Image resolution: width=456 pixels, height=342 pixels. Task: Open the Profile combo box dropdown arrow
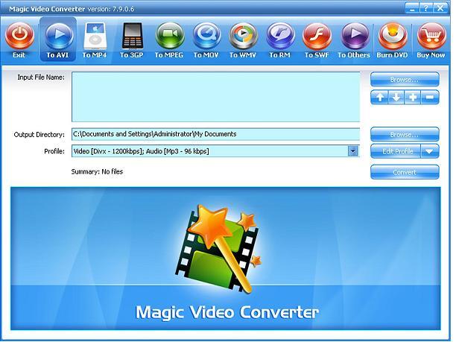(x=352, y=151)
